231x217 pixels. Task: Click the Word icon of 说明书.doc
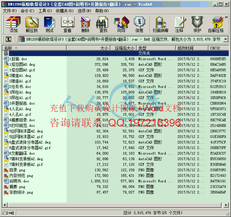tap(6, 181)
